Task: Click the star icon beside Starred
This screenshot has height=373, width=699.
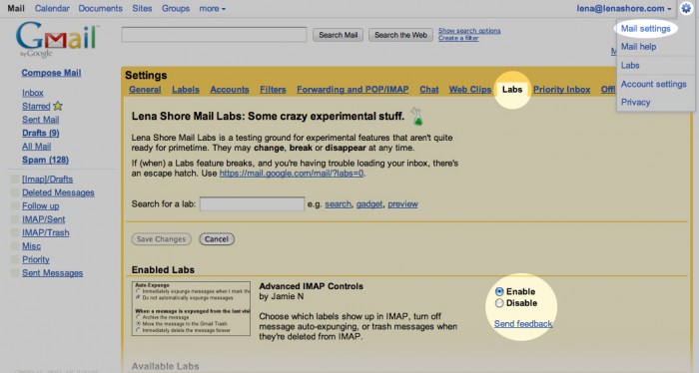Action: coord(58,106)
